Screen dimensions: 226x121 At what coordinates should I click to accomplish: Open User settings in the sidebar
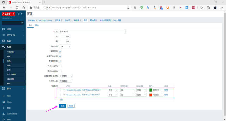click(12, 114)
